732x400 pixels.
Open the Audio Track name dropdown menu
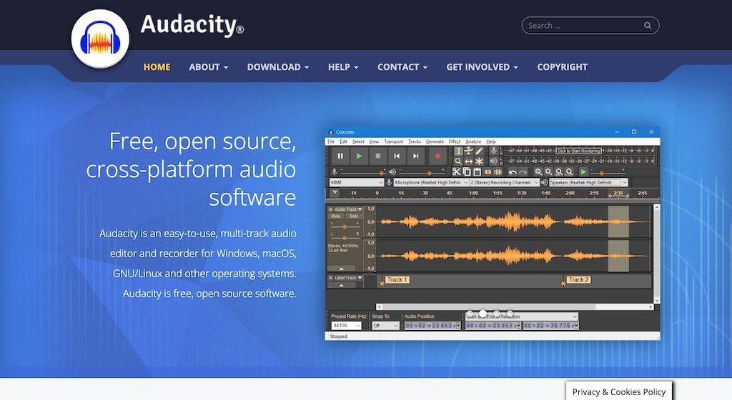pyautogui.click(x=348, y=210)
